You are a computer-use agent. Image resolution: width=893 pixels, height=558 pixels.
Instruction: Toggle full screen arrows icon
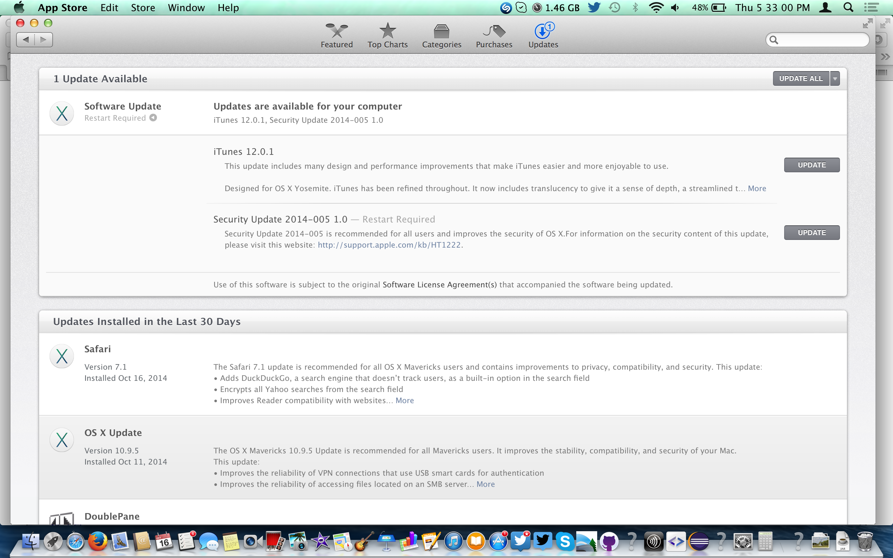[x=868, y=24]
